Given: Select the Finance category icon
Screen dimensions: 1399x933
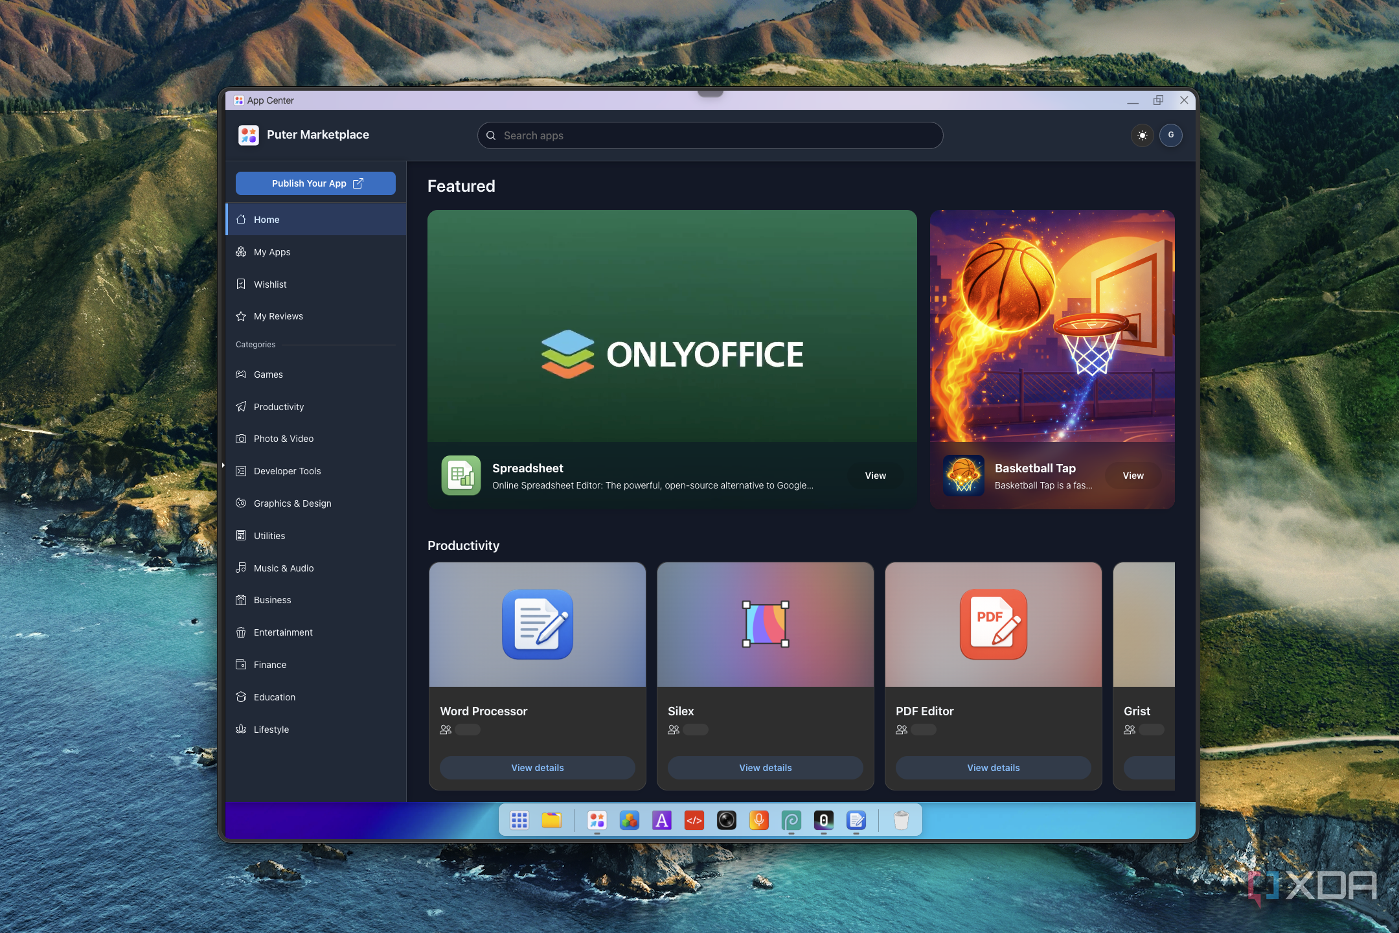Looking at the screenshot, I should tap(241, 665).
